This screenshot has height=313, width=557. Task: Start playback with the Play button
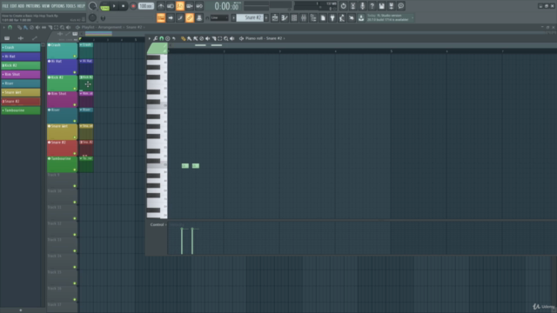coord(114,6)
